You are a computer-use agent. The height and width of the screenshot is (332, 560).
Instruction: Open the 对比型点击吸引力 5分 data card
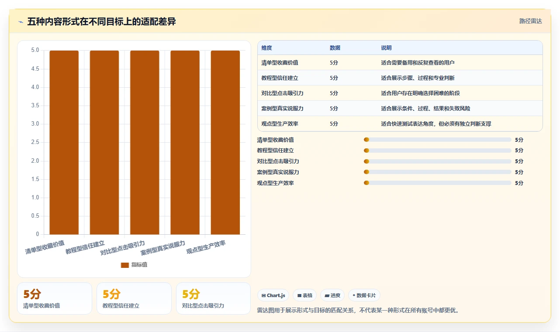click(x=214, y=298)
